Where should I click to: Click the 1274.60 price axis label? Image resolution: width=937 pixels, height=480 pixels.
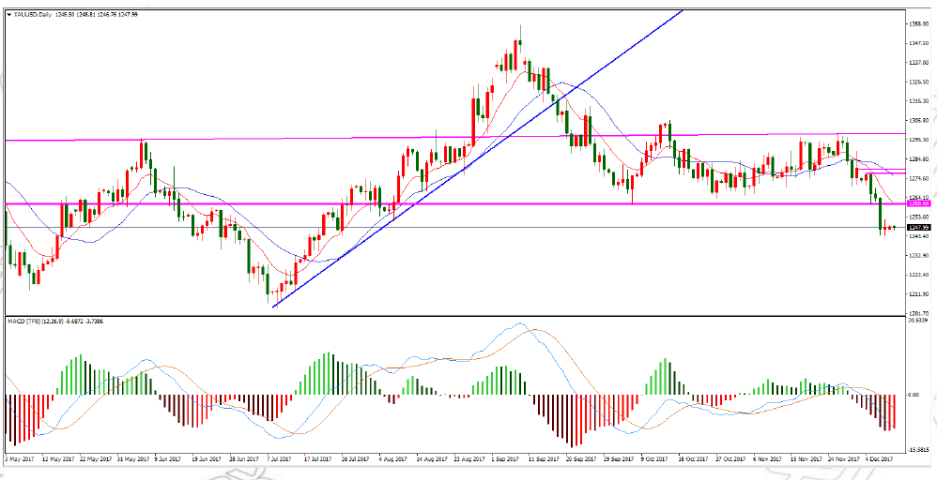tap(917, 178)
